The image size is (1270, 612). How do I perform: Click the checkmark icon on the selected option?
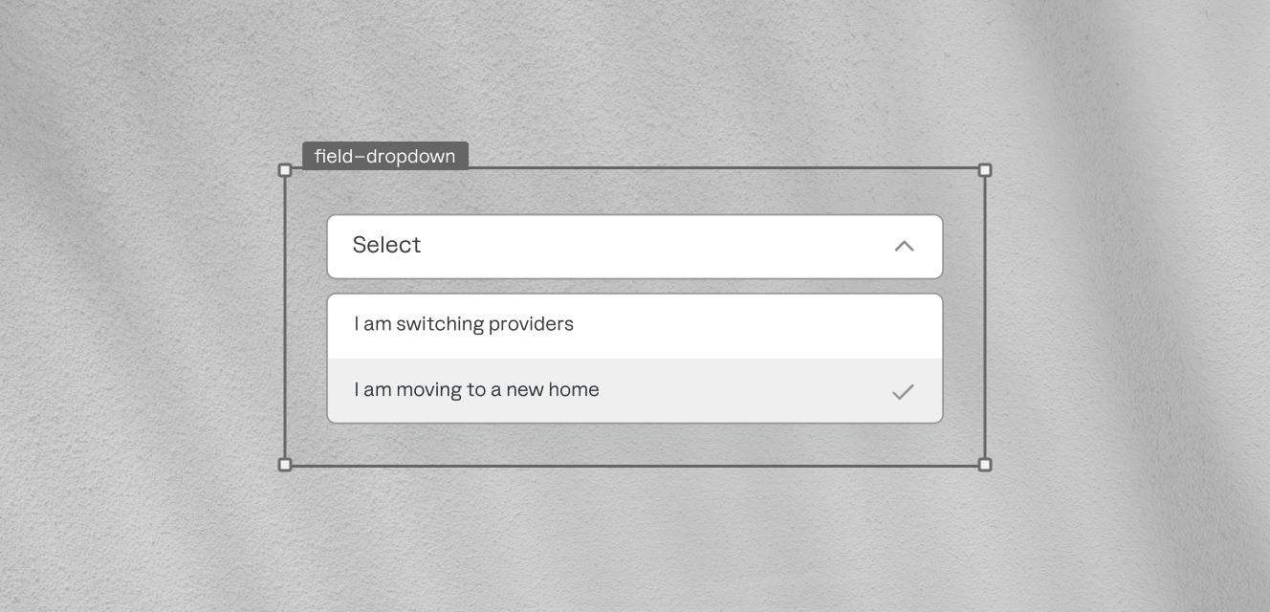point(903,391)
